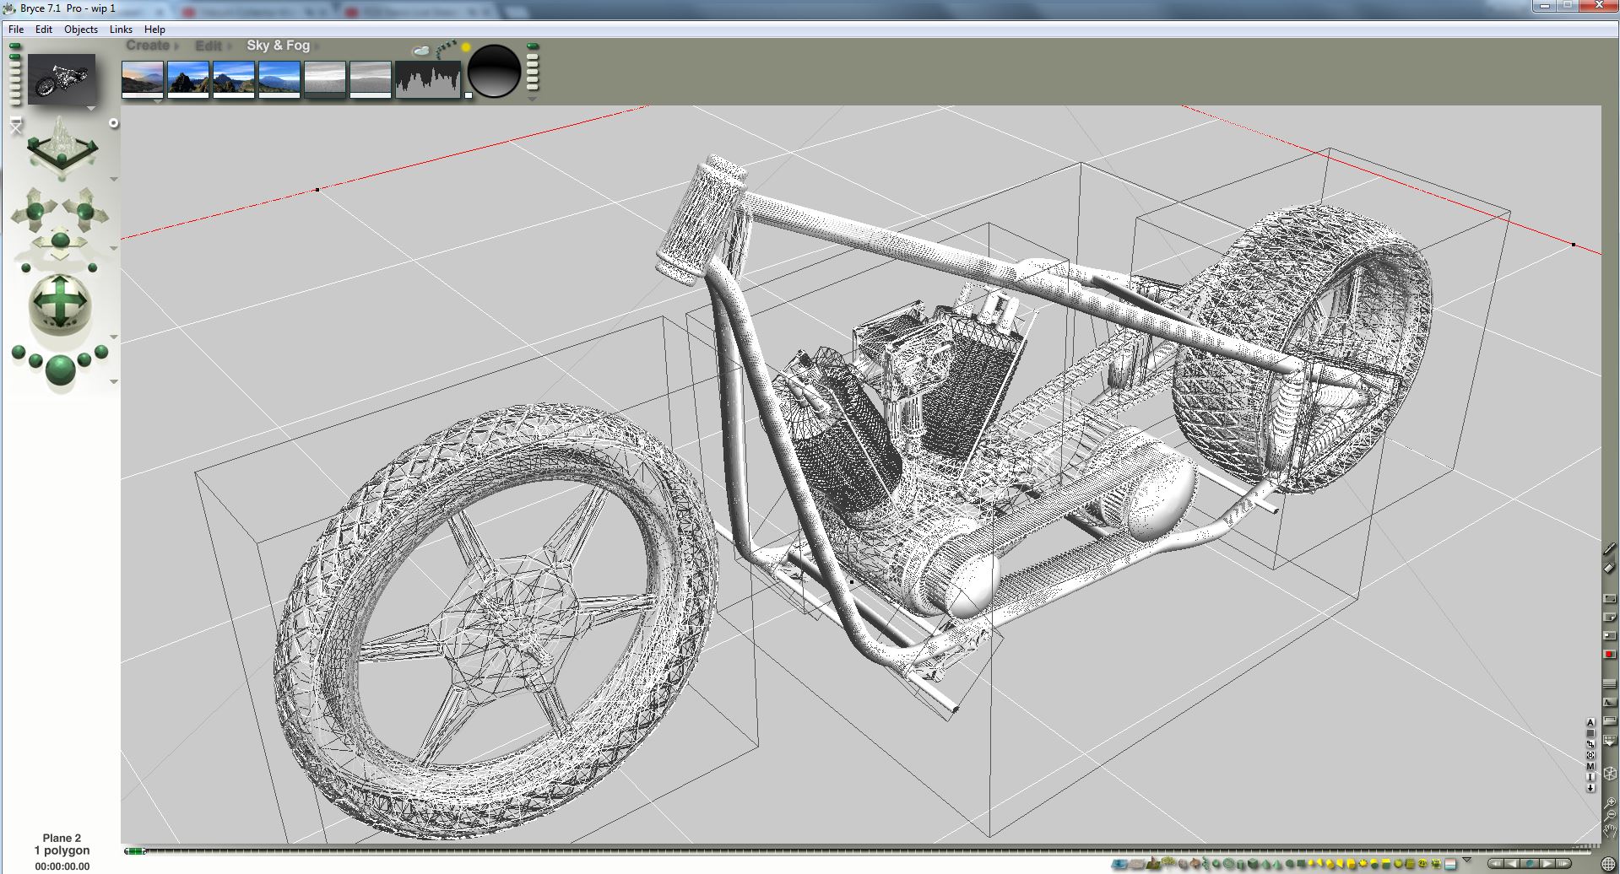This screenshot has width=1620, height=874.
Task: Click the far-right small render control sphere
Action: [101, 351]
